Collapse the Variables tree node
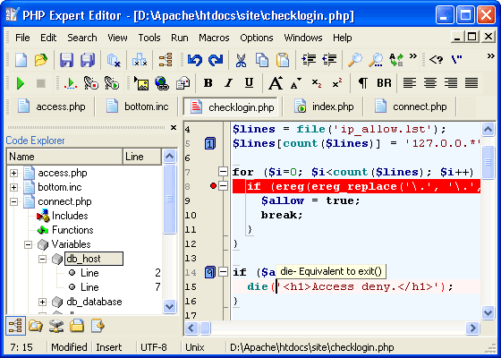The image size is (501, 358). click(x=28, y=244)
